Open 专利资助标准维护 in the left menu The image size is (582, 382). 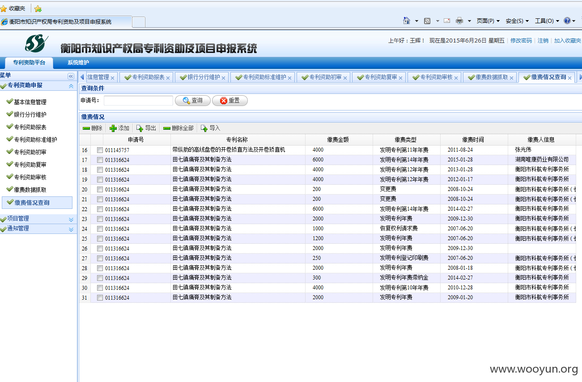(x=35, y=140)
